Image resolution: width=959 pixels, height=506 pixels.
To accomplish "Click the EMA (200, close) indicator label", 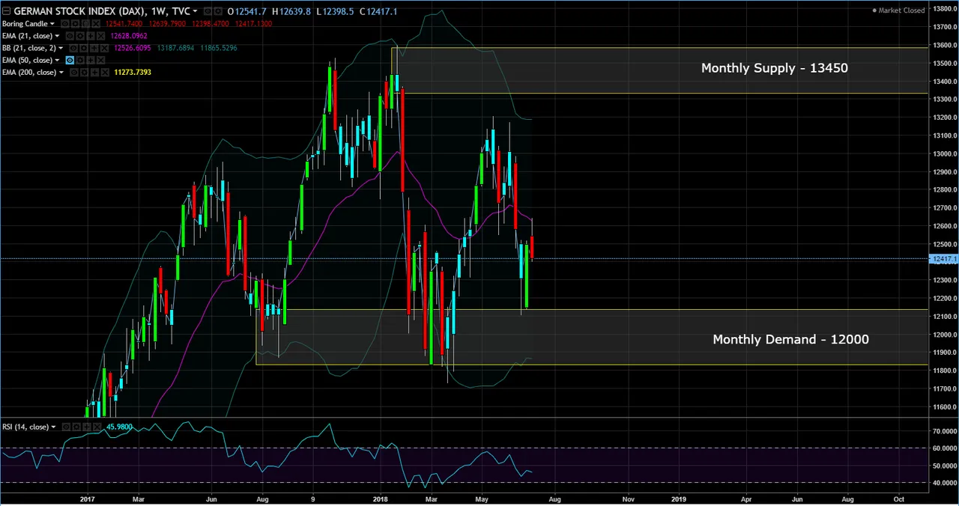I will (29, 73).
